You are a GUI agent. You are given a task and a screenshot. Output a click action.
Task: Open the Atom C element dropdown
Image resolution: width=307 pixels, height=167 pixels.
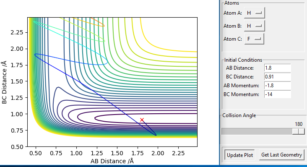point(254,39)
